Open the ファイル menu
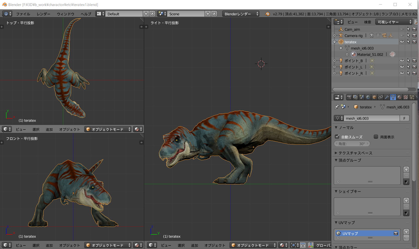The image size is (419, 249). (x=23, y=14)
